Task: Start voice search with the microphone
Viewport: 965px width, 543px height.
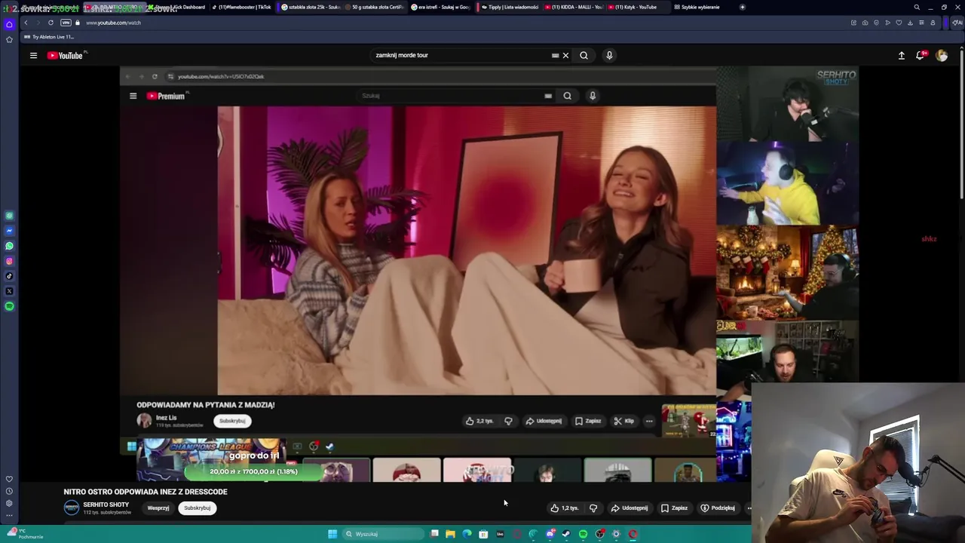Action: pyautogui.click(x=609, y=55)
